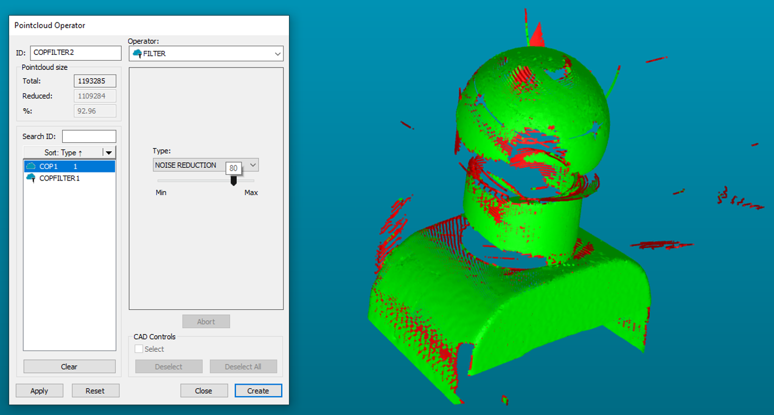Click the Reset button
Image resolution: width=774 pixels, height=415 pixels.
(x=95, y=391)
